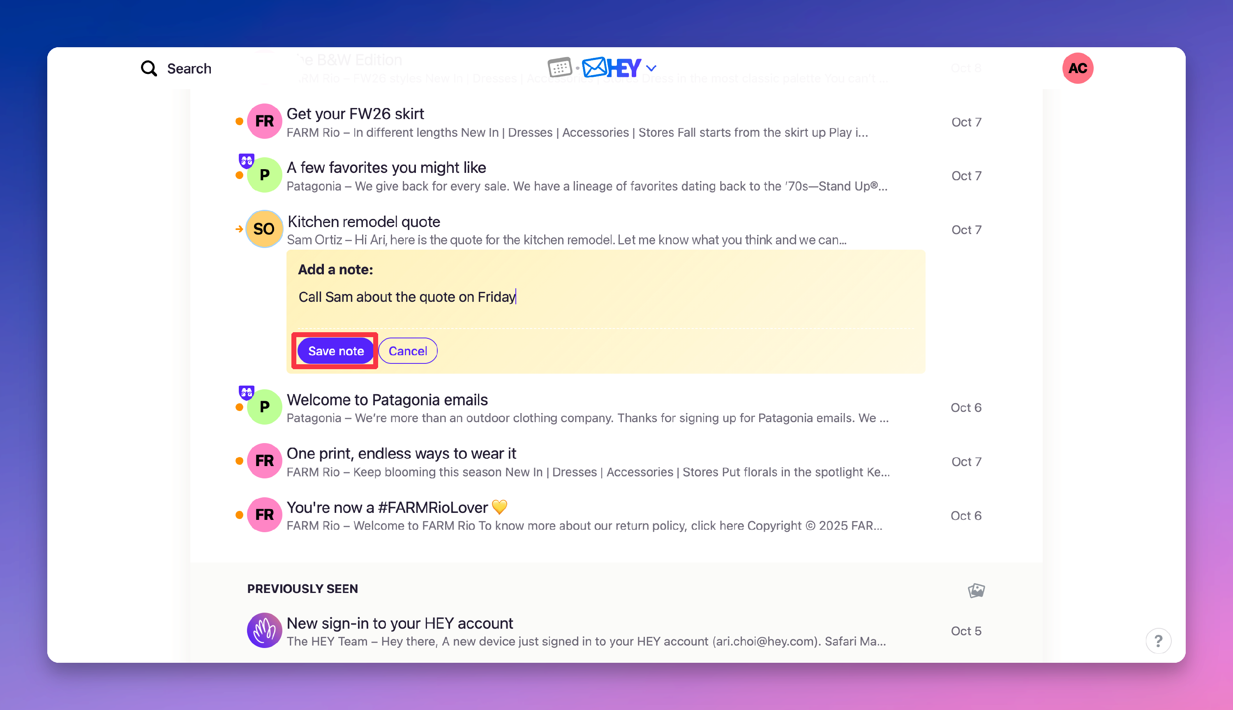This screenshot has height=710, width=1233.
Task: Open the Search field
Action: [176, 68]
